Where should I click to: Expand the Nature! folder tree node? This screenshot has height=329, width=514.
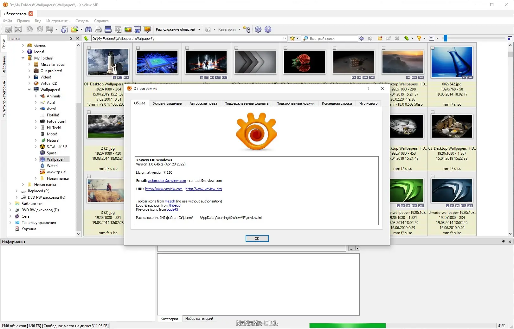tap(35, 140)
